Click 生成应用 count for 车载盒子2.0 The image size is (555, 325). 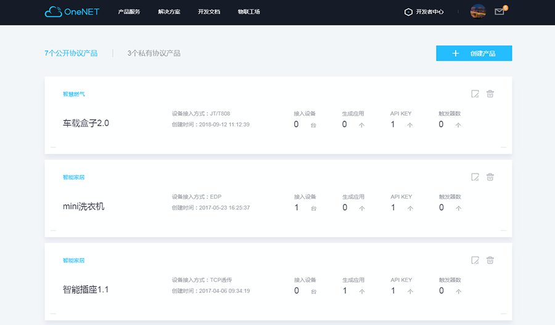344,124
